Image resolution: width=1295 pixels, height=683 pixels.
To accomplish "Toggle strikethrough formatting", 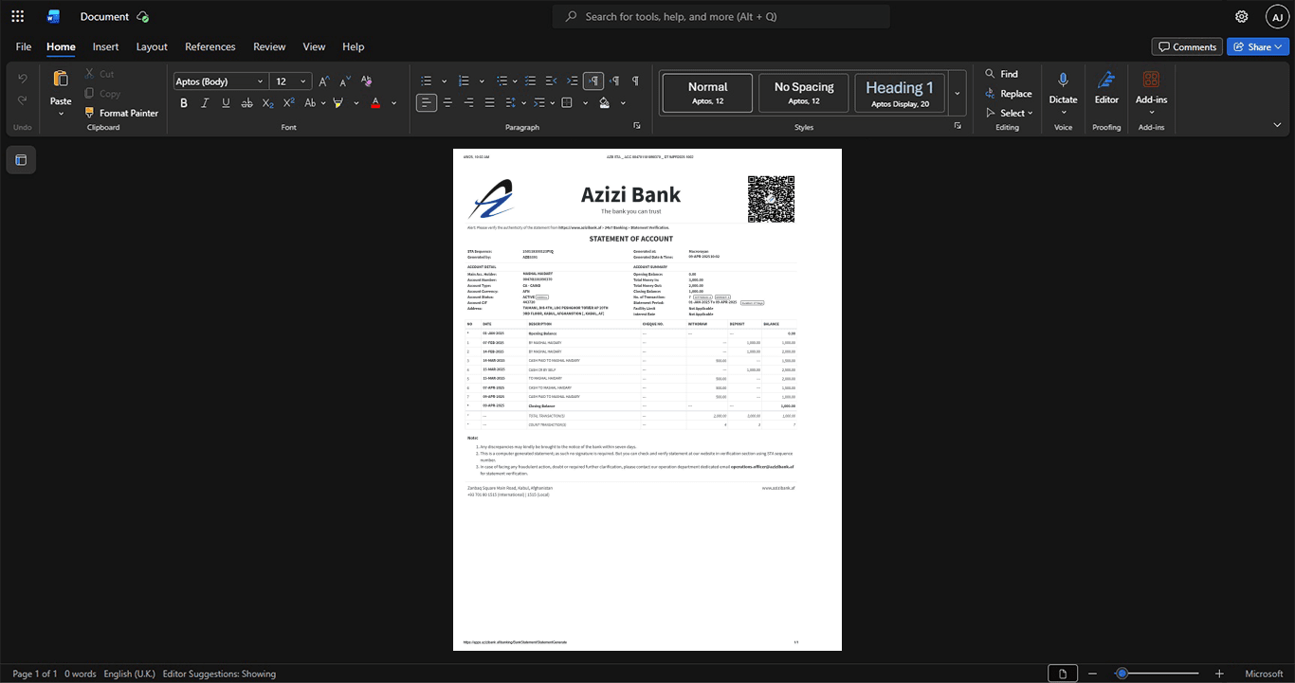I will (247, 103).
